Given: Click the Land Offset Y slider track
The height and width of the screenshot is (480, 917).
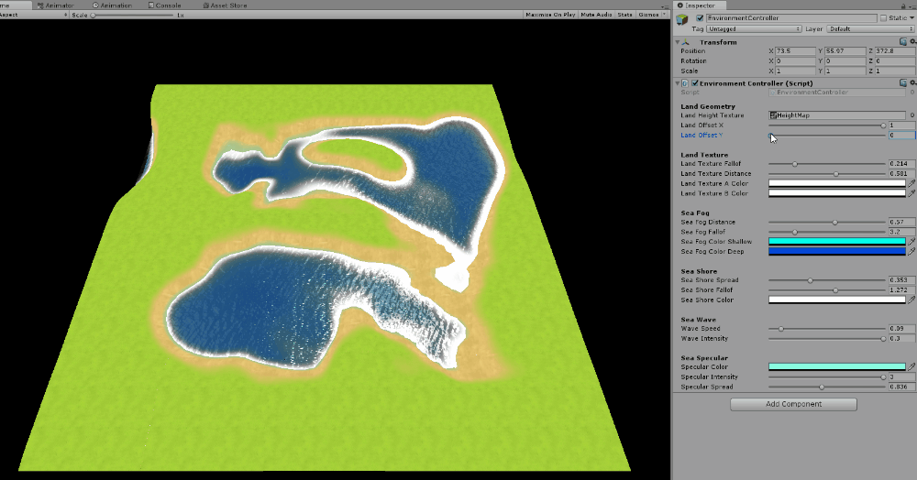Looking at the screenshot, I should coord(826,136).
